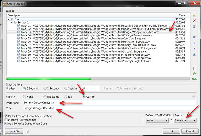Click the Quick OK button

[x=14, y=131]
